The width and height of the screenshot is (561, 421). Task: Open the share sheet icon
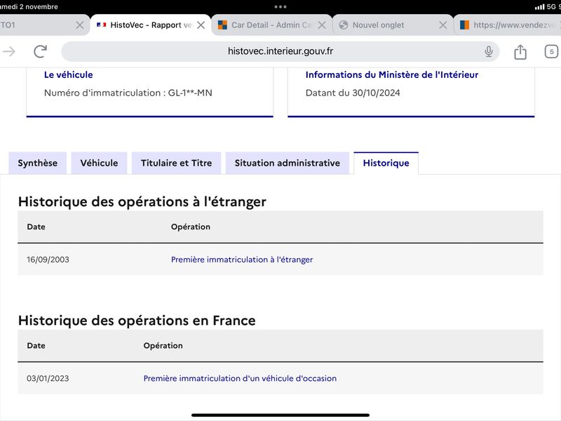520,52
